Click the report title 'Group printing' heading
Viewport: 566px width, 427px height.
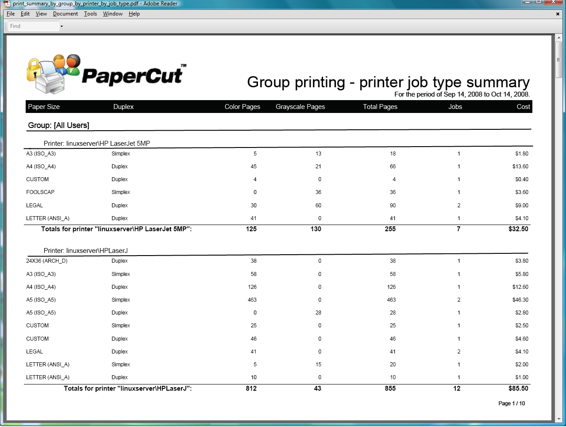click(x=388, y=82)
